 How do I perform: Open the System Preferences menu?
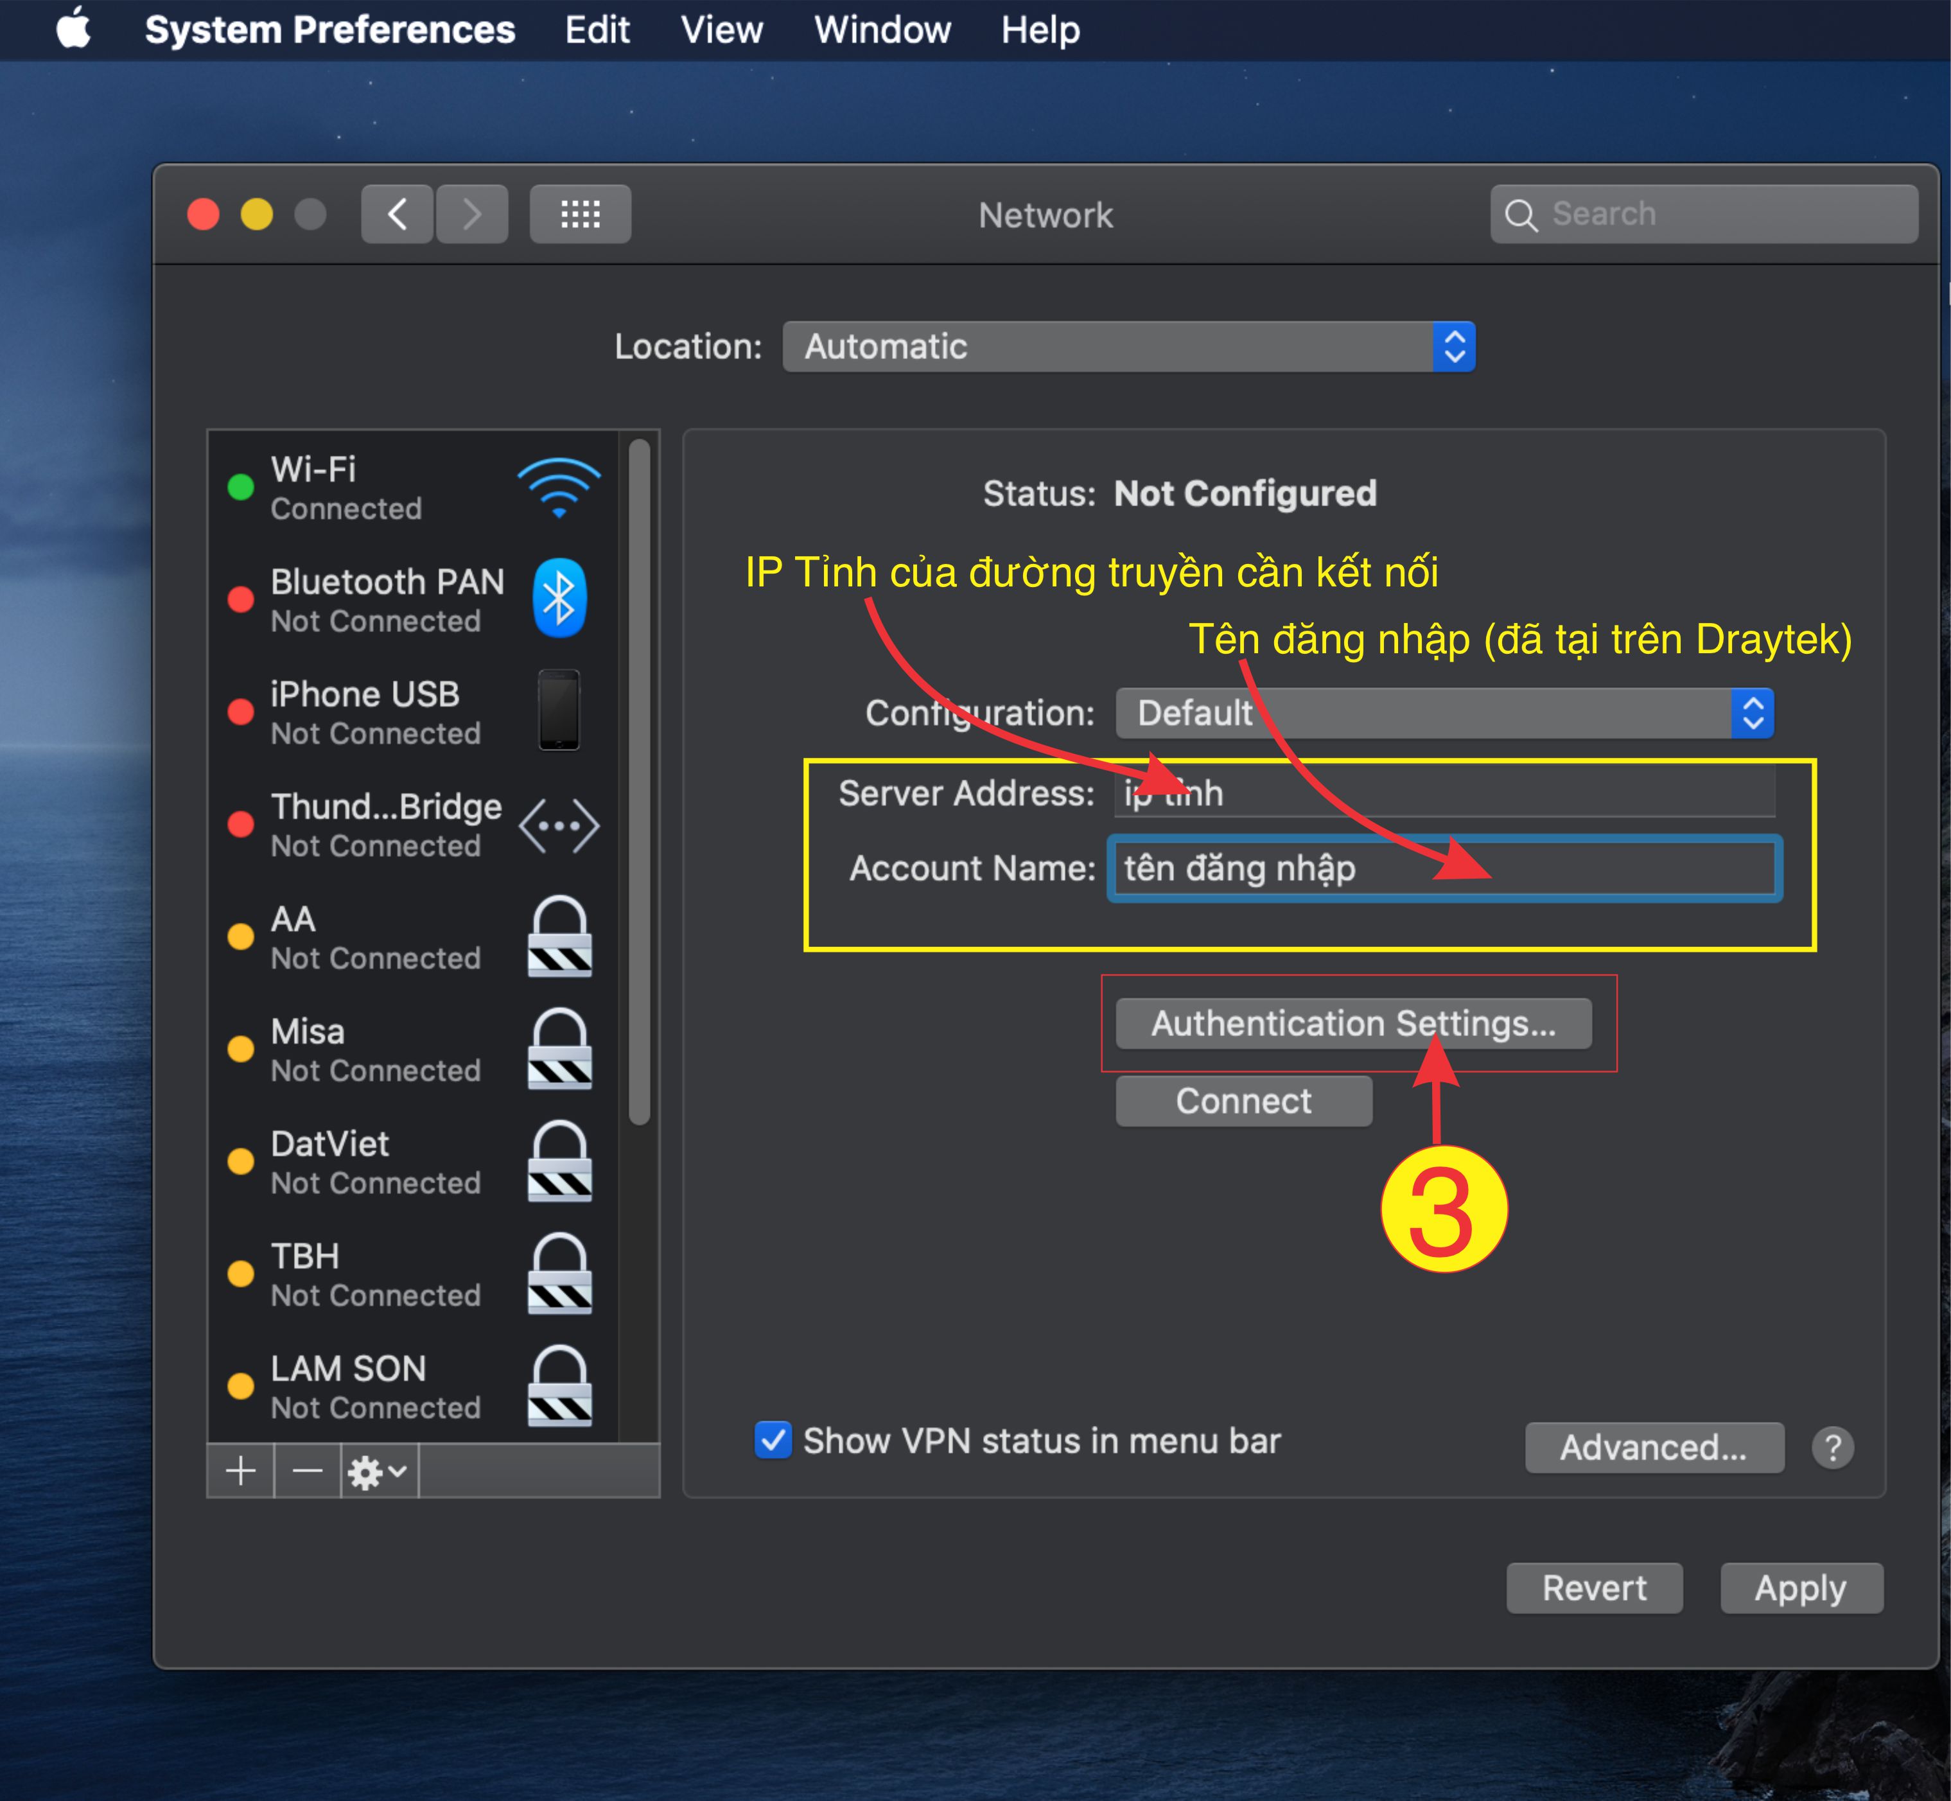pyautogui.click(x=329, y=30)
